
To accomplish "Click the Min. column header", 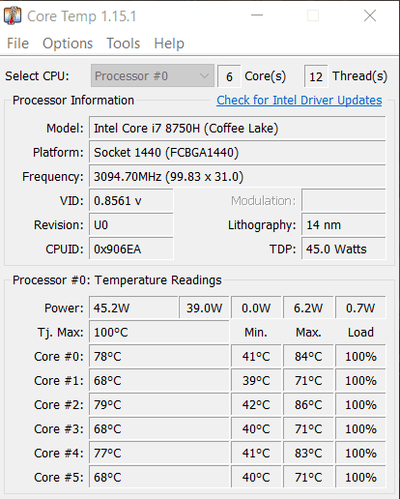I will 256,333.
